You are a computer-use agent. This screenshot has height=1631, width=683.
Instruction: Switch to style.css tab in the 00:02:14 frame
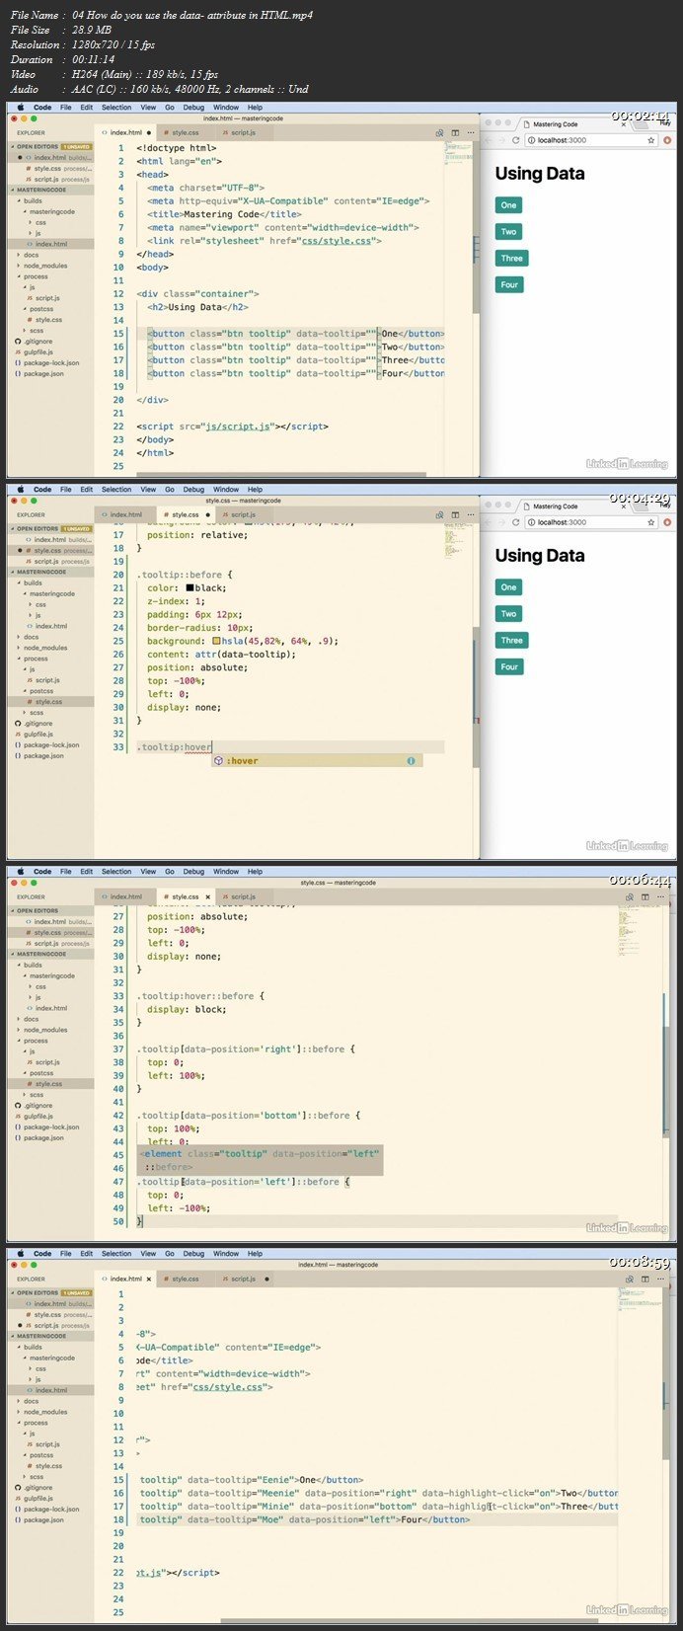coord(184,131)
